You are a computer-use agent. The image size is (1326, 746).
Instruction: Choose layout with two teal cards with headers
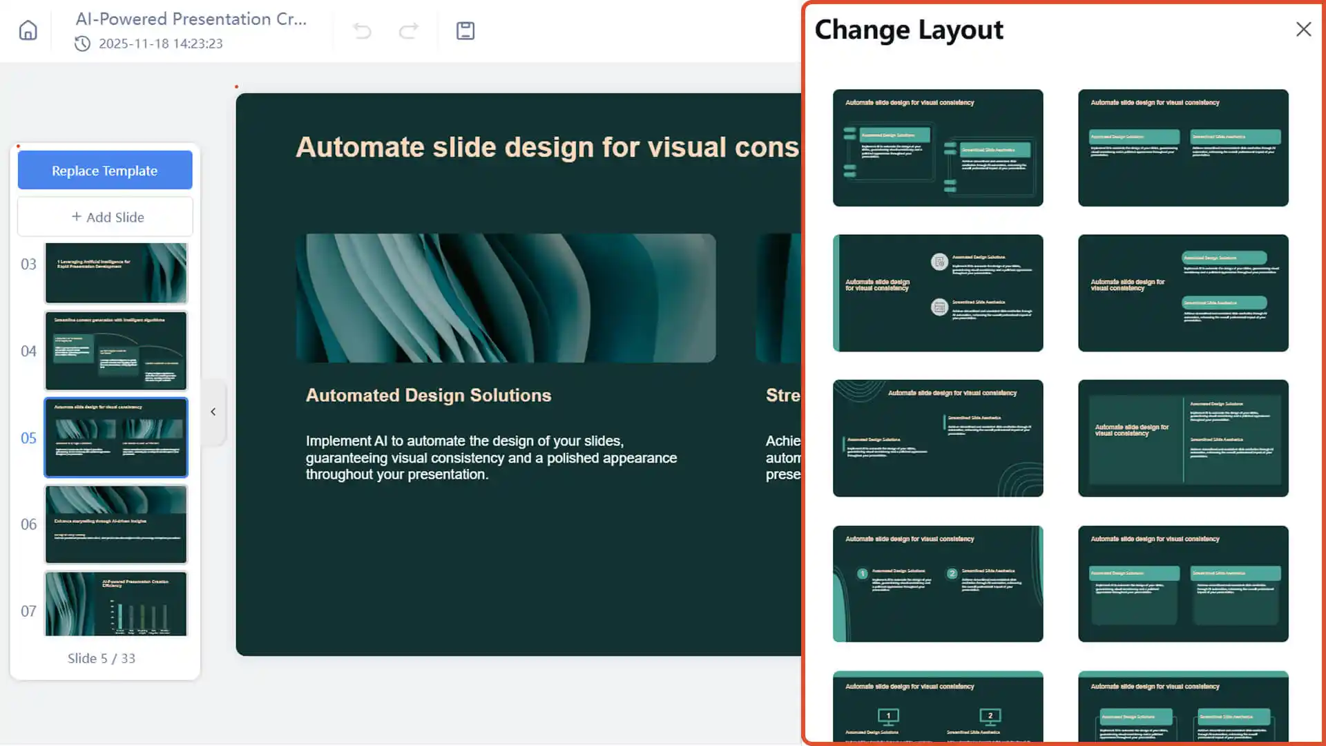pos(1183,584)
